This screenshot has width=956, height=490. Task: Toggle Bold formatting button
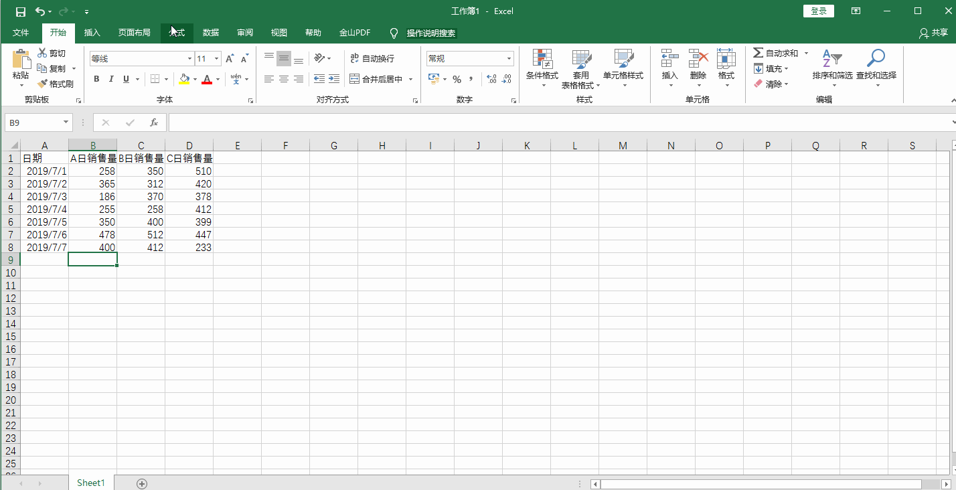[x=96, y=79]
